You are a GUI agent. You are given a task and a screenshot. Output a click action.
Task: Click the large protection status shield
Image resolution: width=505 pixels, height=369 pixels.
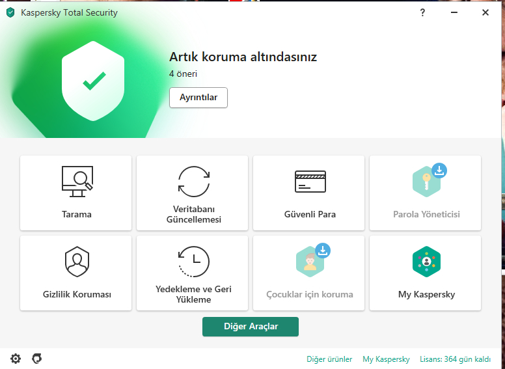coord(93,81)
